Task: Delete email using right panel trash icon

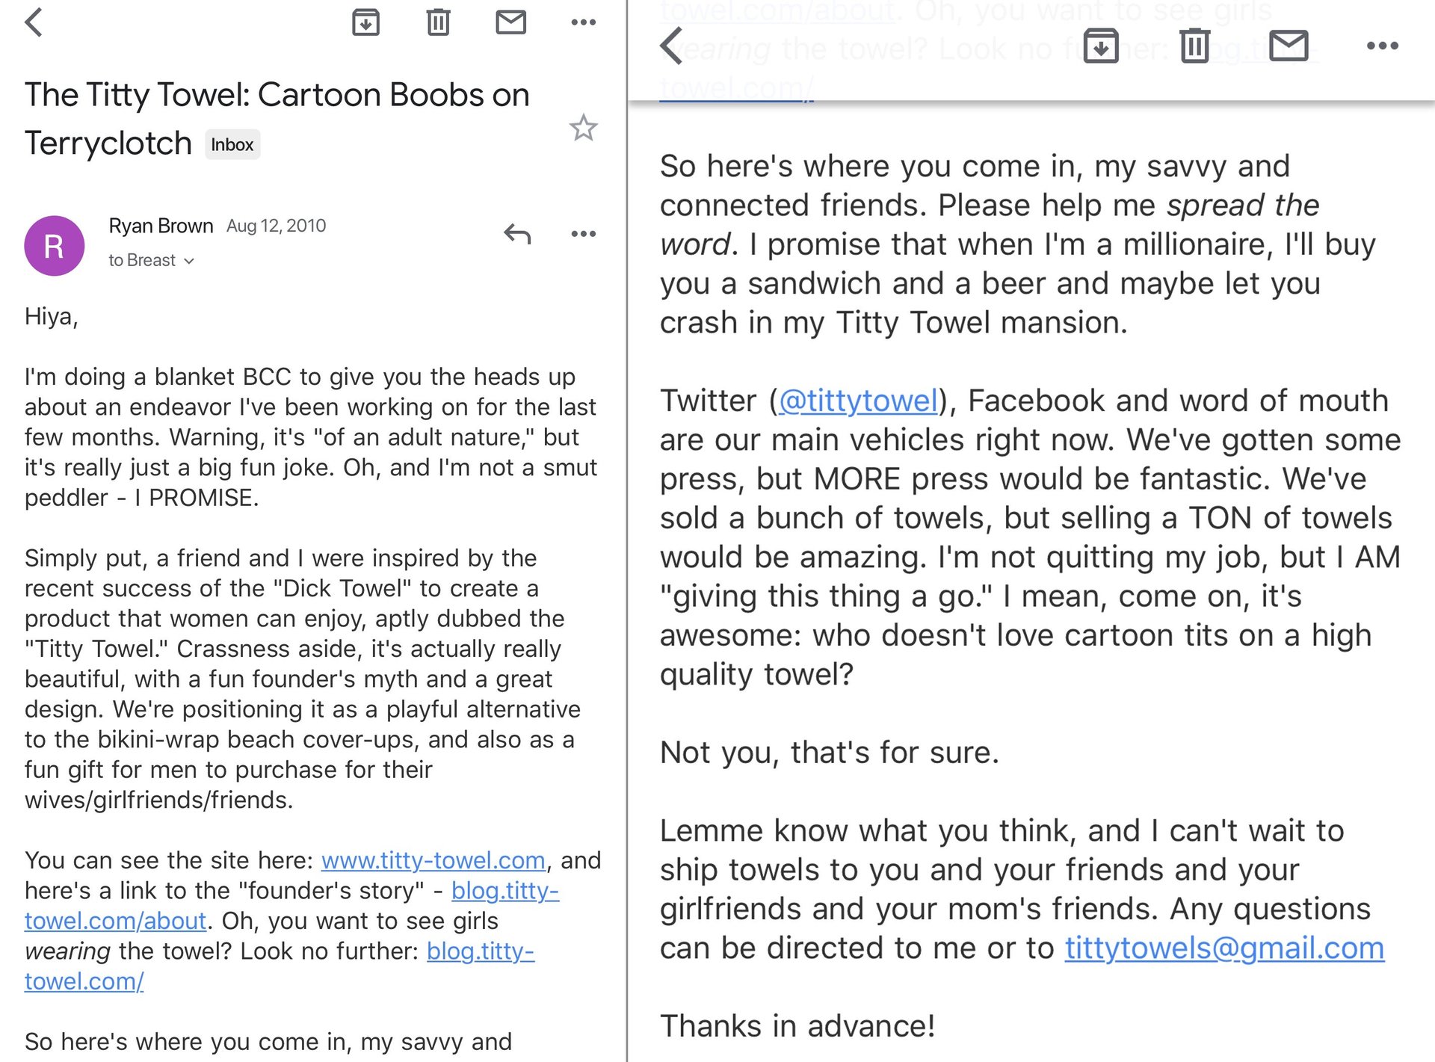Action: coord(1194,46)
